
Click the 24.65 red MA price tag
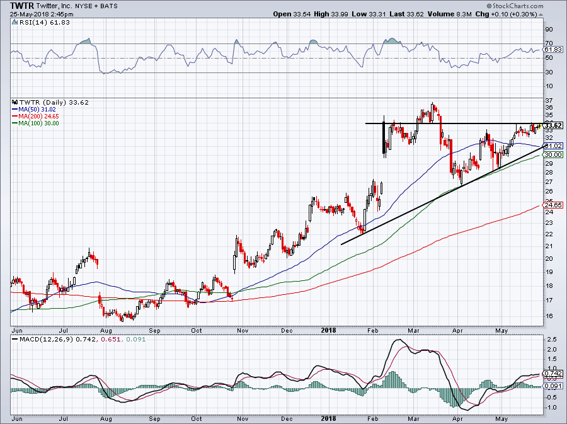(x=553, y=205)
